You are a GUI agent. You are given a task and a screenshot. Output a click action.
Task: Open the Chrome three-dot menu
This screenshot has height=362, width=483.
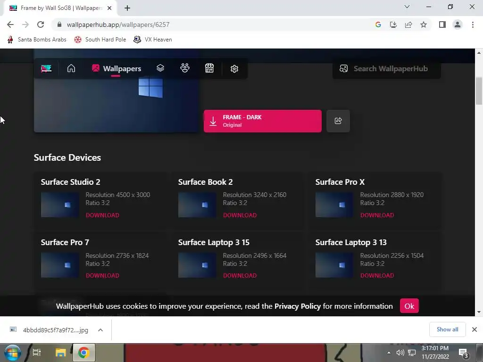(473, 25)
